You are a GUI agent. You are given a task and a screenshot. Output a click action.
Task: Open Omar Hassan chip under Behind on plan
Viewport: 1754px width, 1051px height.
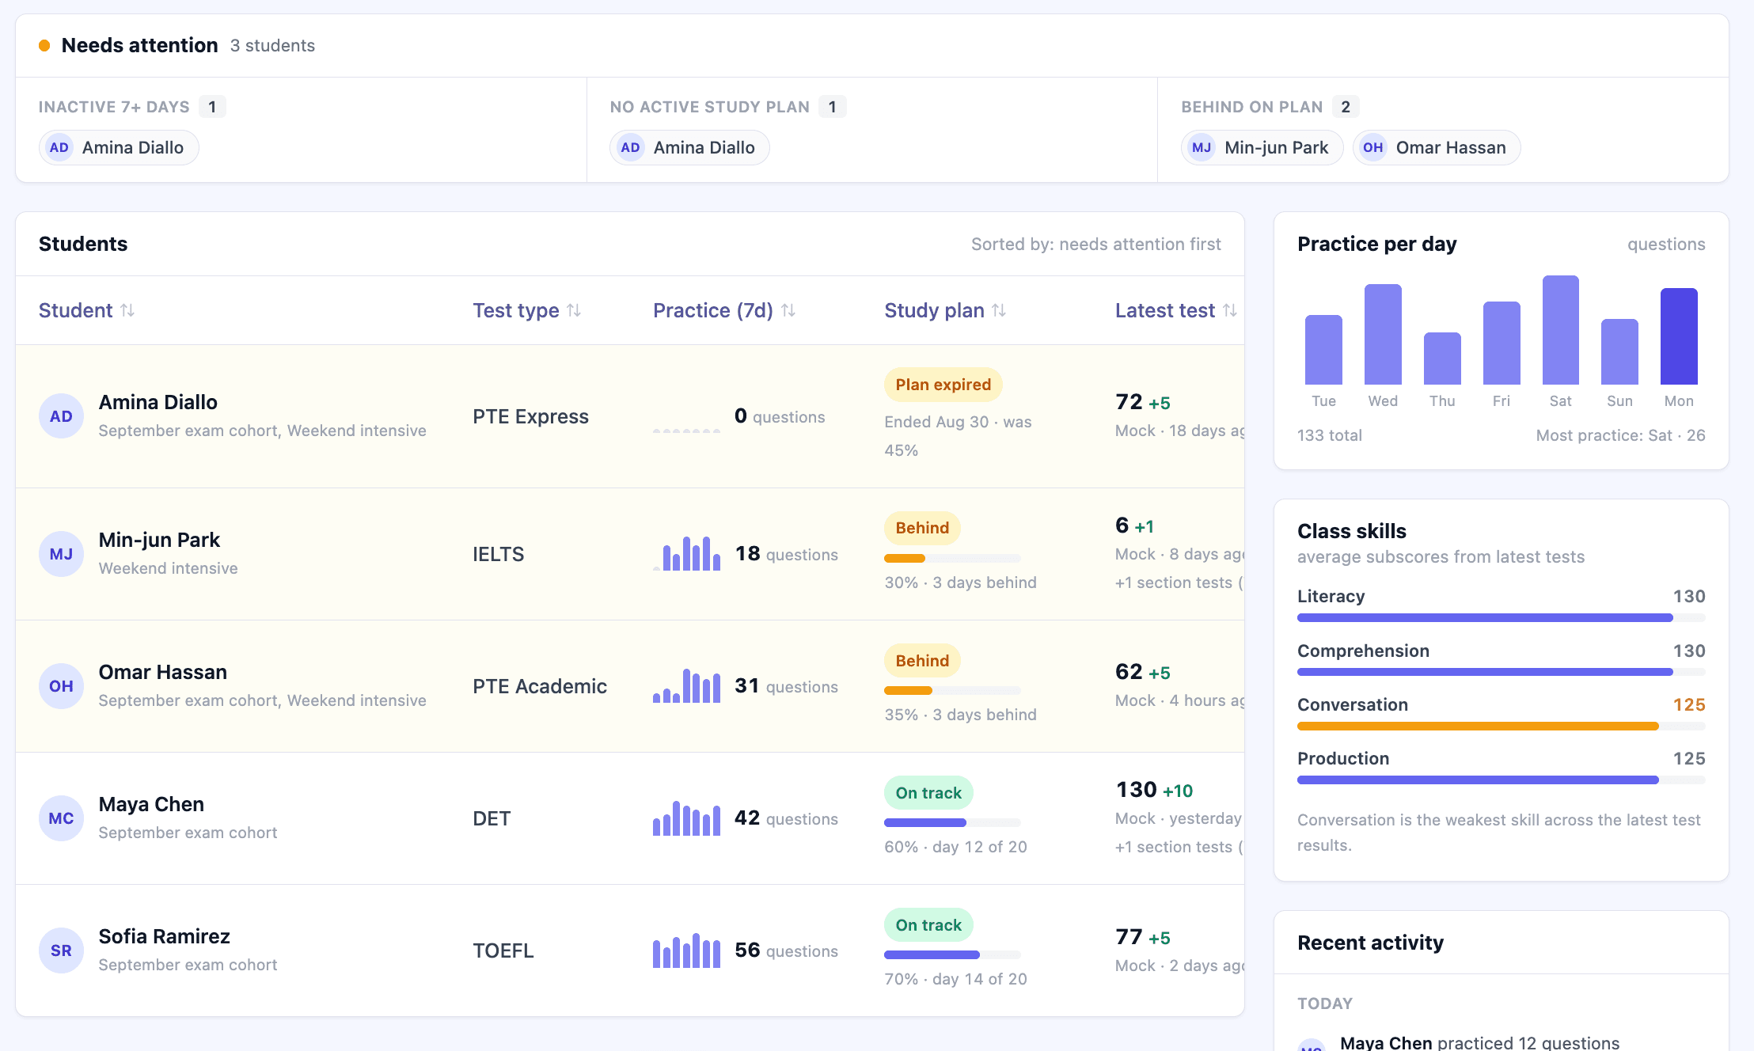point(1437,147)
